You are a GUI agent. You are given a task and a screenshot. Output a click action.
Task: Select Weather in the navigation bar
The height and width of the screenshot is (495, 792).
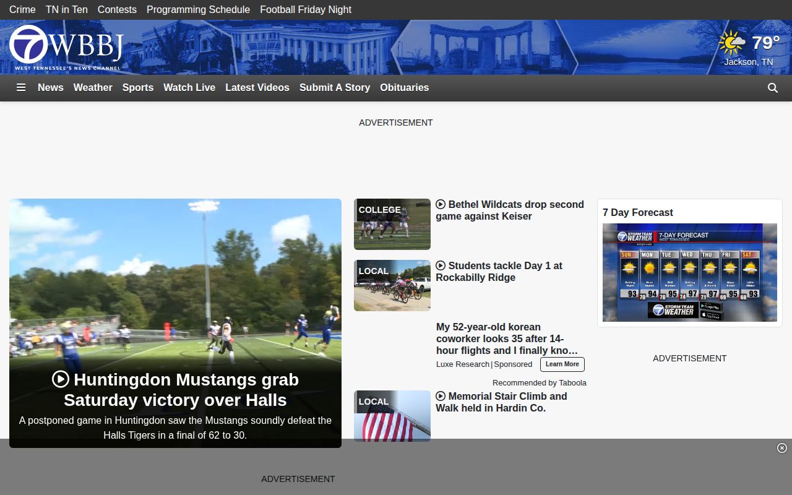pos(93,88)
